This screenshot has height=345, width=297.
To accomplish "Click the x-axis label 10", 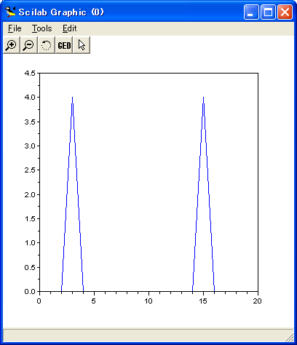I will (x=148, y=301).
